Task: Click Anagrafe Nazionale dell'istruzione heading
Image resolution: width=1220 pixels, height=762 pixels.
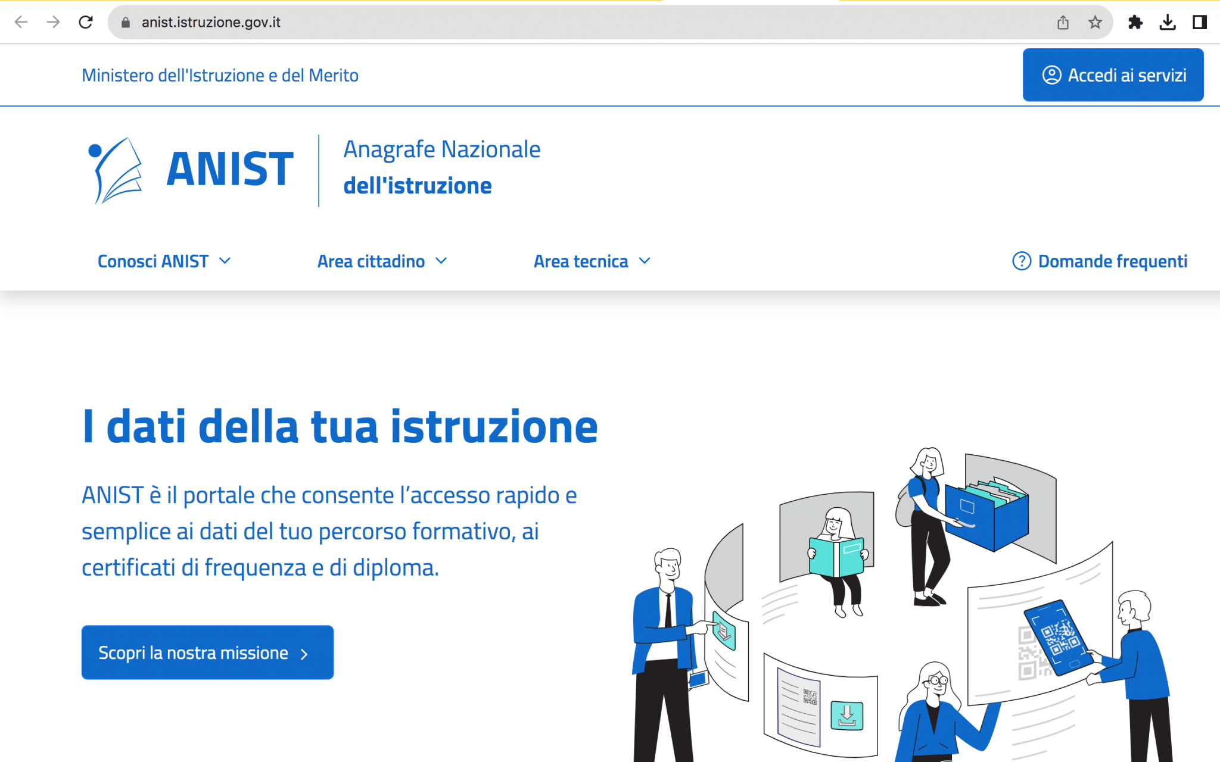Action: [x=441, y=168]
